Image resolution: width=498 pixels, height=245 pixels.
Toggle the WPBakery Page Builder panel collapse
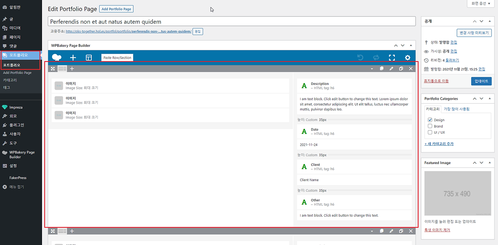[x=411, y=46]
